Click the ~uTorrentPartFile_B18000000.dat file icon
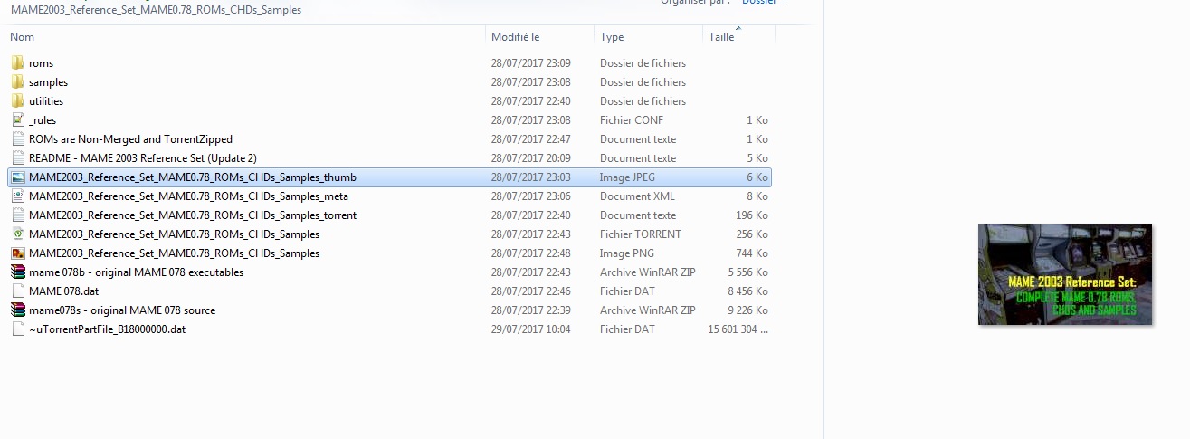1190x439 pixels. (18, 329)
